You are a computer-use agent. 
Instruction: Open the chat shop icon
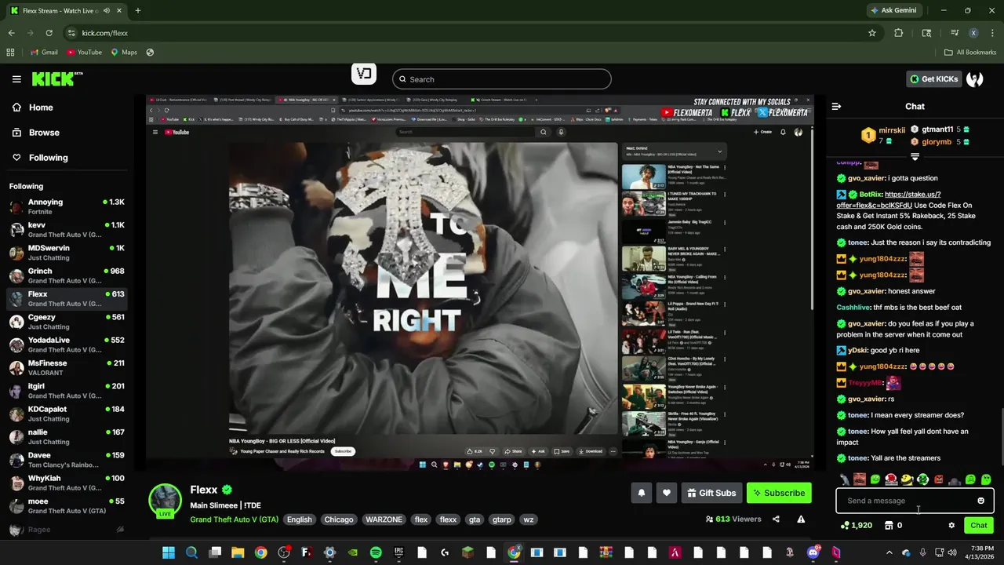[889, 525]
